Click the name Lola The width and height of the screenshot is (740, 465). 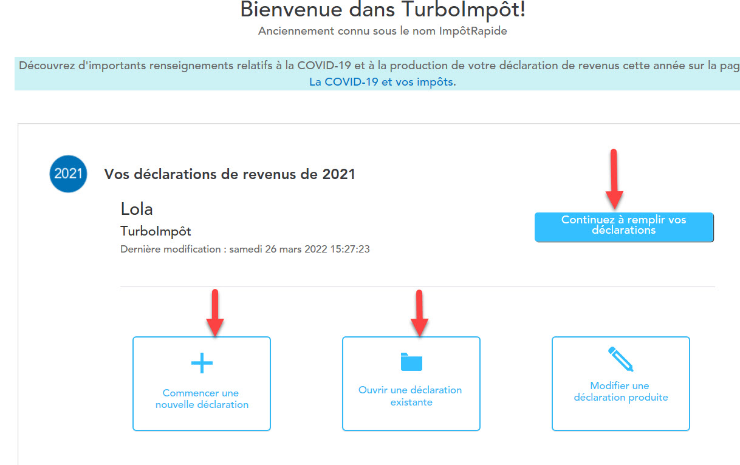[137, 209]
